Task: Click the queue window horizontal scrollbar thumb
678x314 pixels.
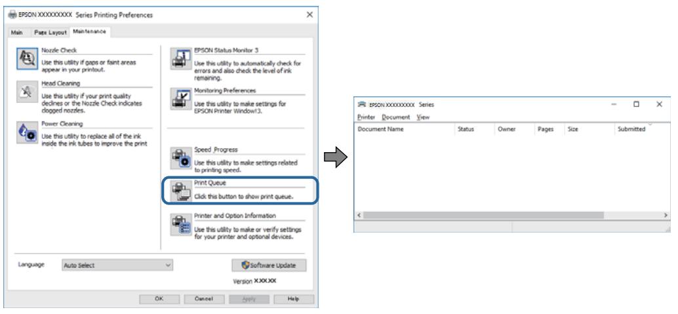Action: [x=483, y=215]
